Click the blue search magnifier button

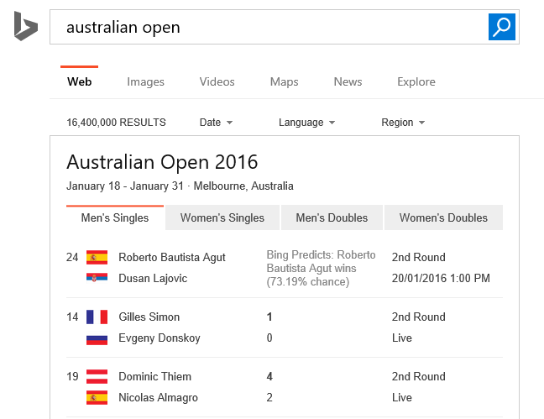[x=502, y=27]
